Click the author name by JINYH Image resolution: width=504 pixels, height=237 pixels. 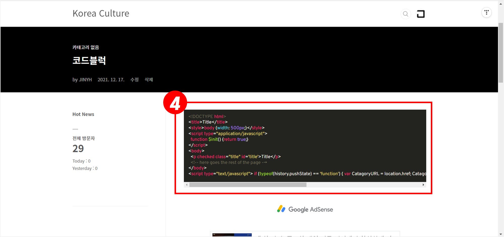coord(82,80)
